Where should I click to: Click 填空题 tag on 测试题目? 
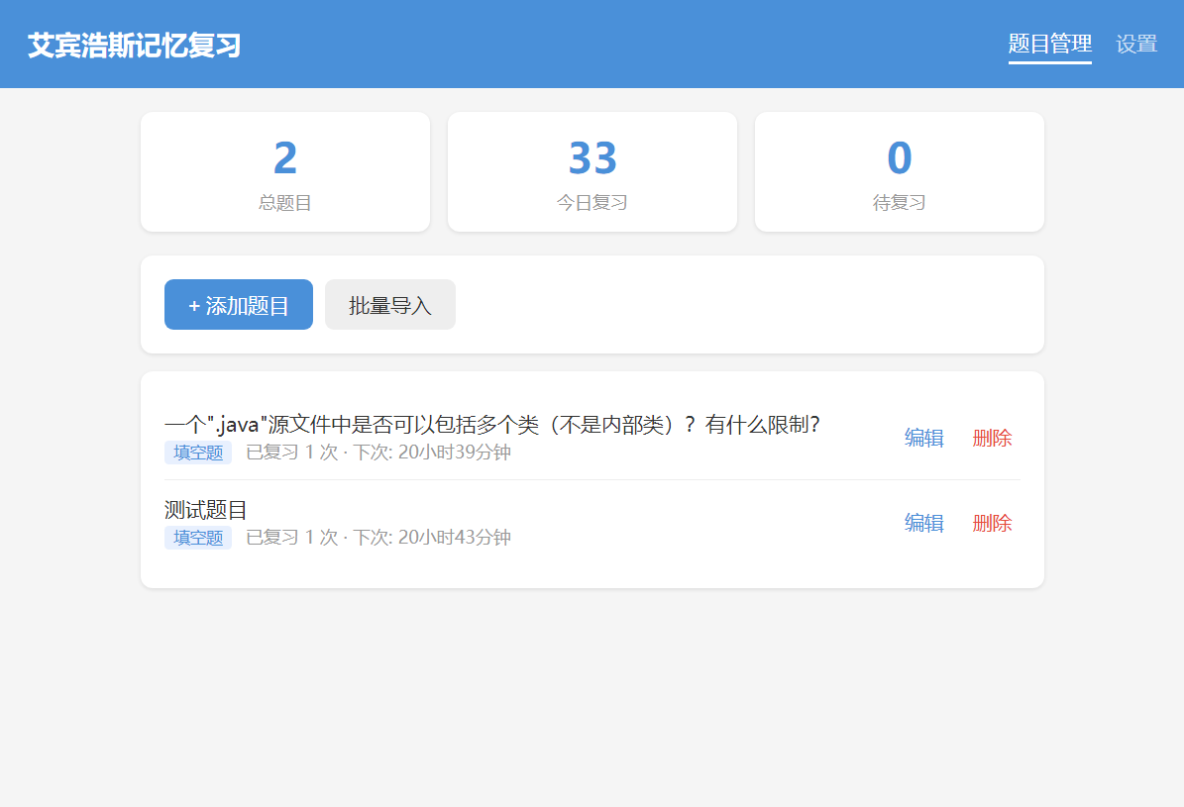[x=198, y=538]
